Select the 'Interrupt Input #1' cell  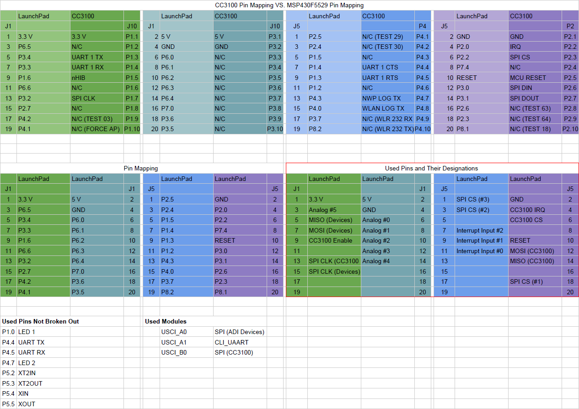click(482, 240)
